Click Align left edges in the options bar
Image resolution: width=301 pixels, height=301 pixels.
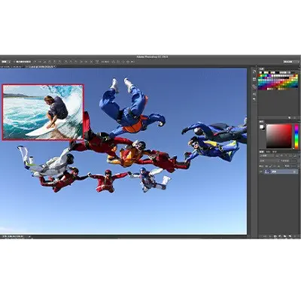click(50, 62)
